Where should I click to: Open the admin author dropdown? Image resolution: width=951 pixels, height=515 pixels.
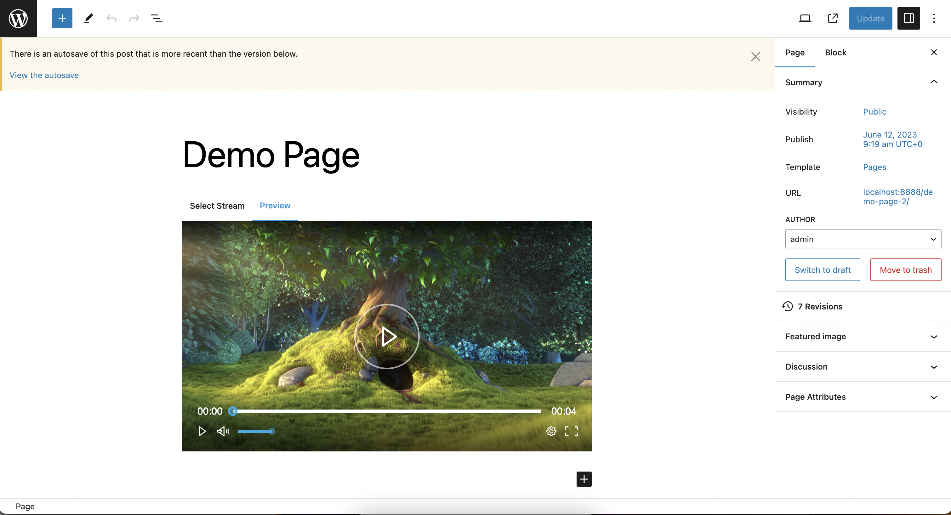[x=863, y=239]
